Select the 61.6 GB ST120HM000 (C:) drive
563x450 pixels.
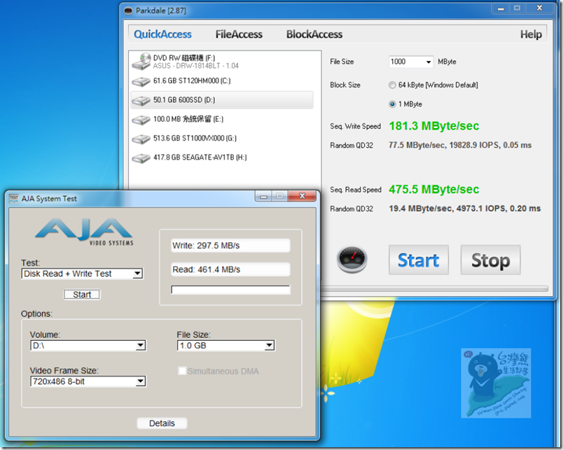tap(222, 81)
